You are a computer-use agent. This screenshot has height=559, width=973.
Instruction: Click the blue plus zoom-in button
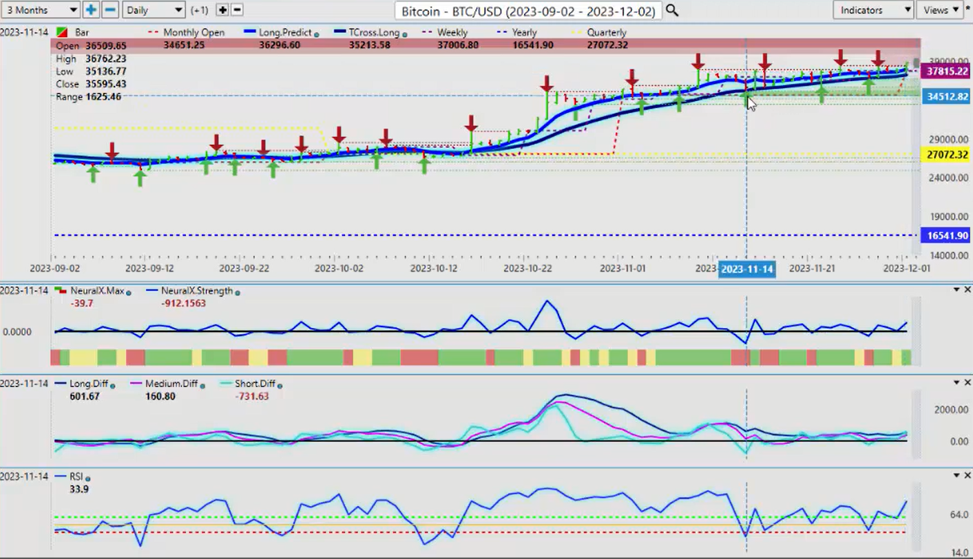[x=91, y=10]
